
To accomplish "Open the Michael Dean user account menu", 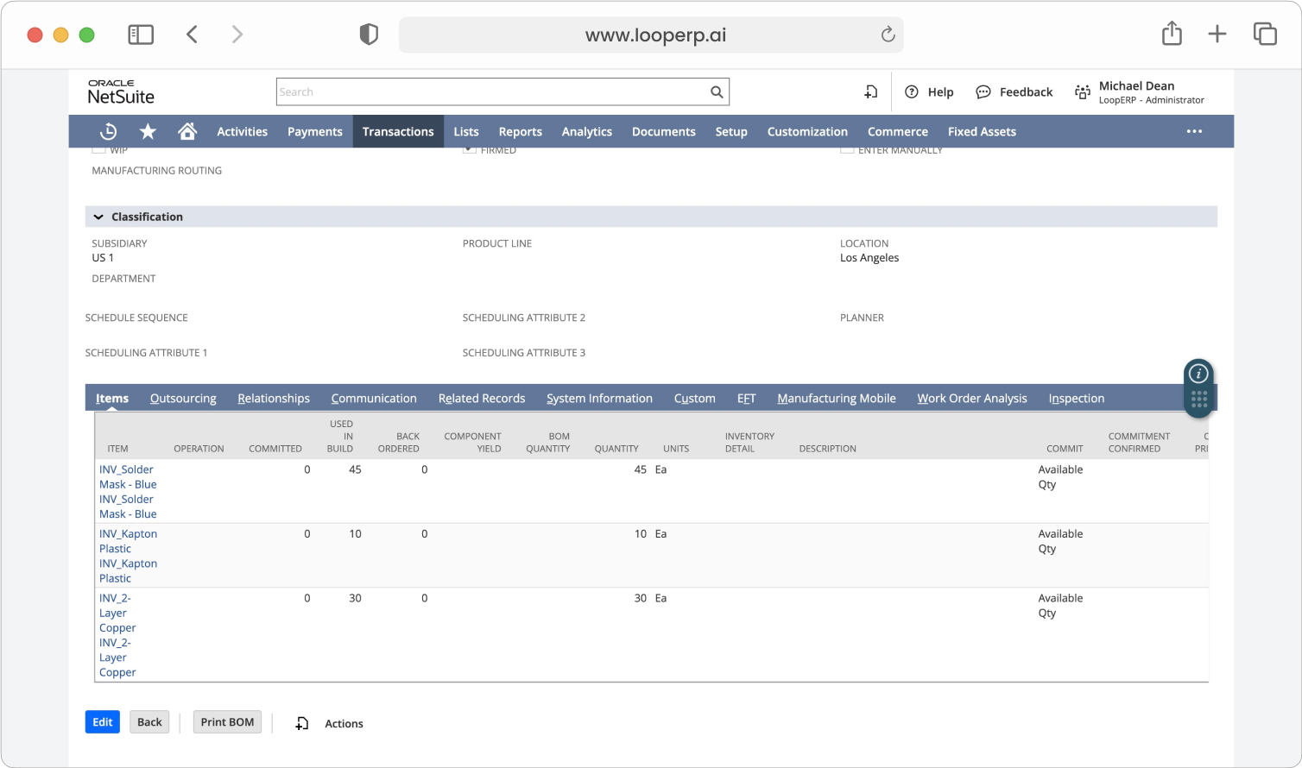I will point(1151,92).
